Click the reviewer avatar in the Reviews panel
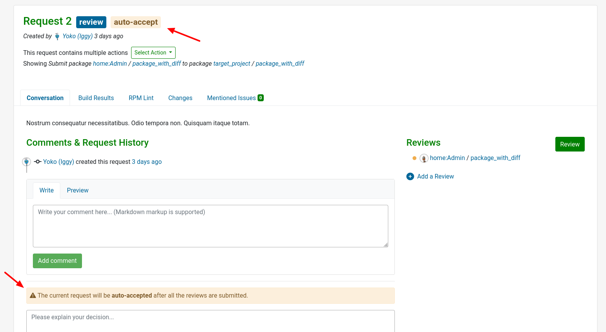 [x=424, y=158]
